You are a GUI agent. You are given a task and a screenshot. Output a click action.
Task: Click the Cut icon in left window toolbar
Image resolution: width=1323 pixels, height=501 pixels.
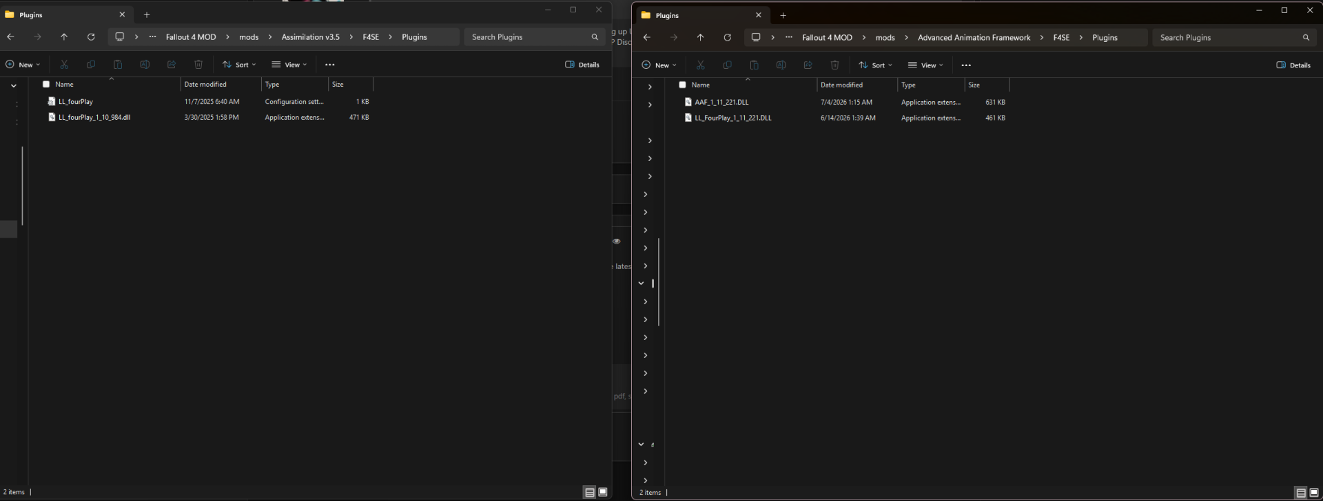click(x=64, y=65)
